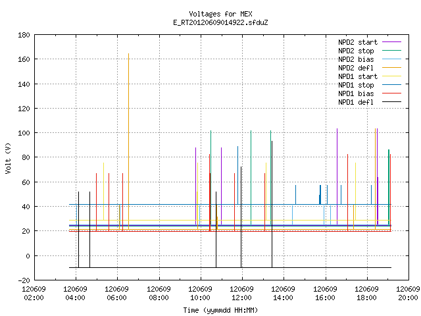Select the 'NPD1 start' legend label
This screenshot has height=316, width=421.
point(358,76)
